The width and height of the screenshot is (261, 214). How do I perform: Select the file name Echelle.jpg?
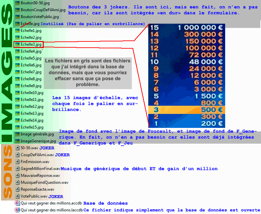[x=30, y=24]
